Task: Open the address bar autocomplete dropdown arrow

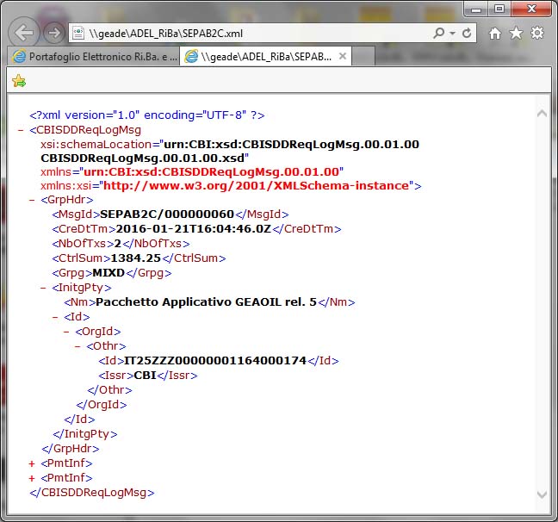Action: [x=453, y=34]
